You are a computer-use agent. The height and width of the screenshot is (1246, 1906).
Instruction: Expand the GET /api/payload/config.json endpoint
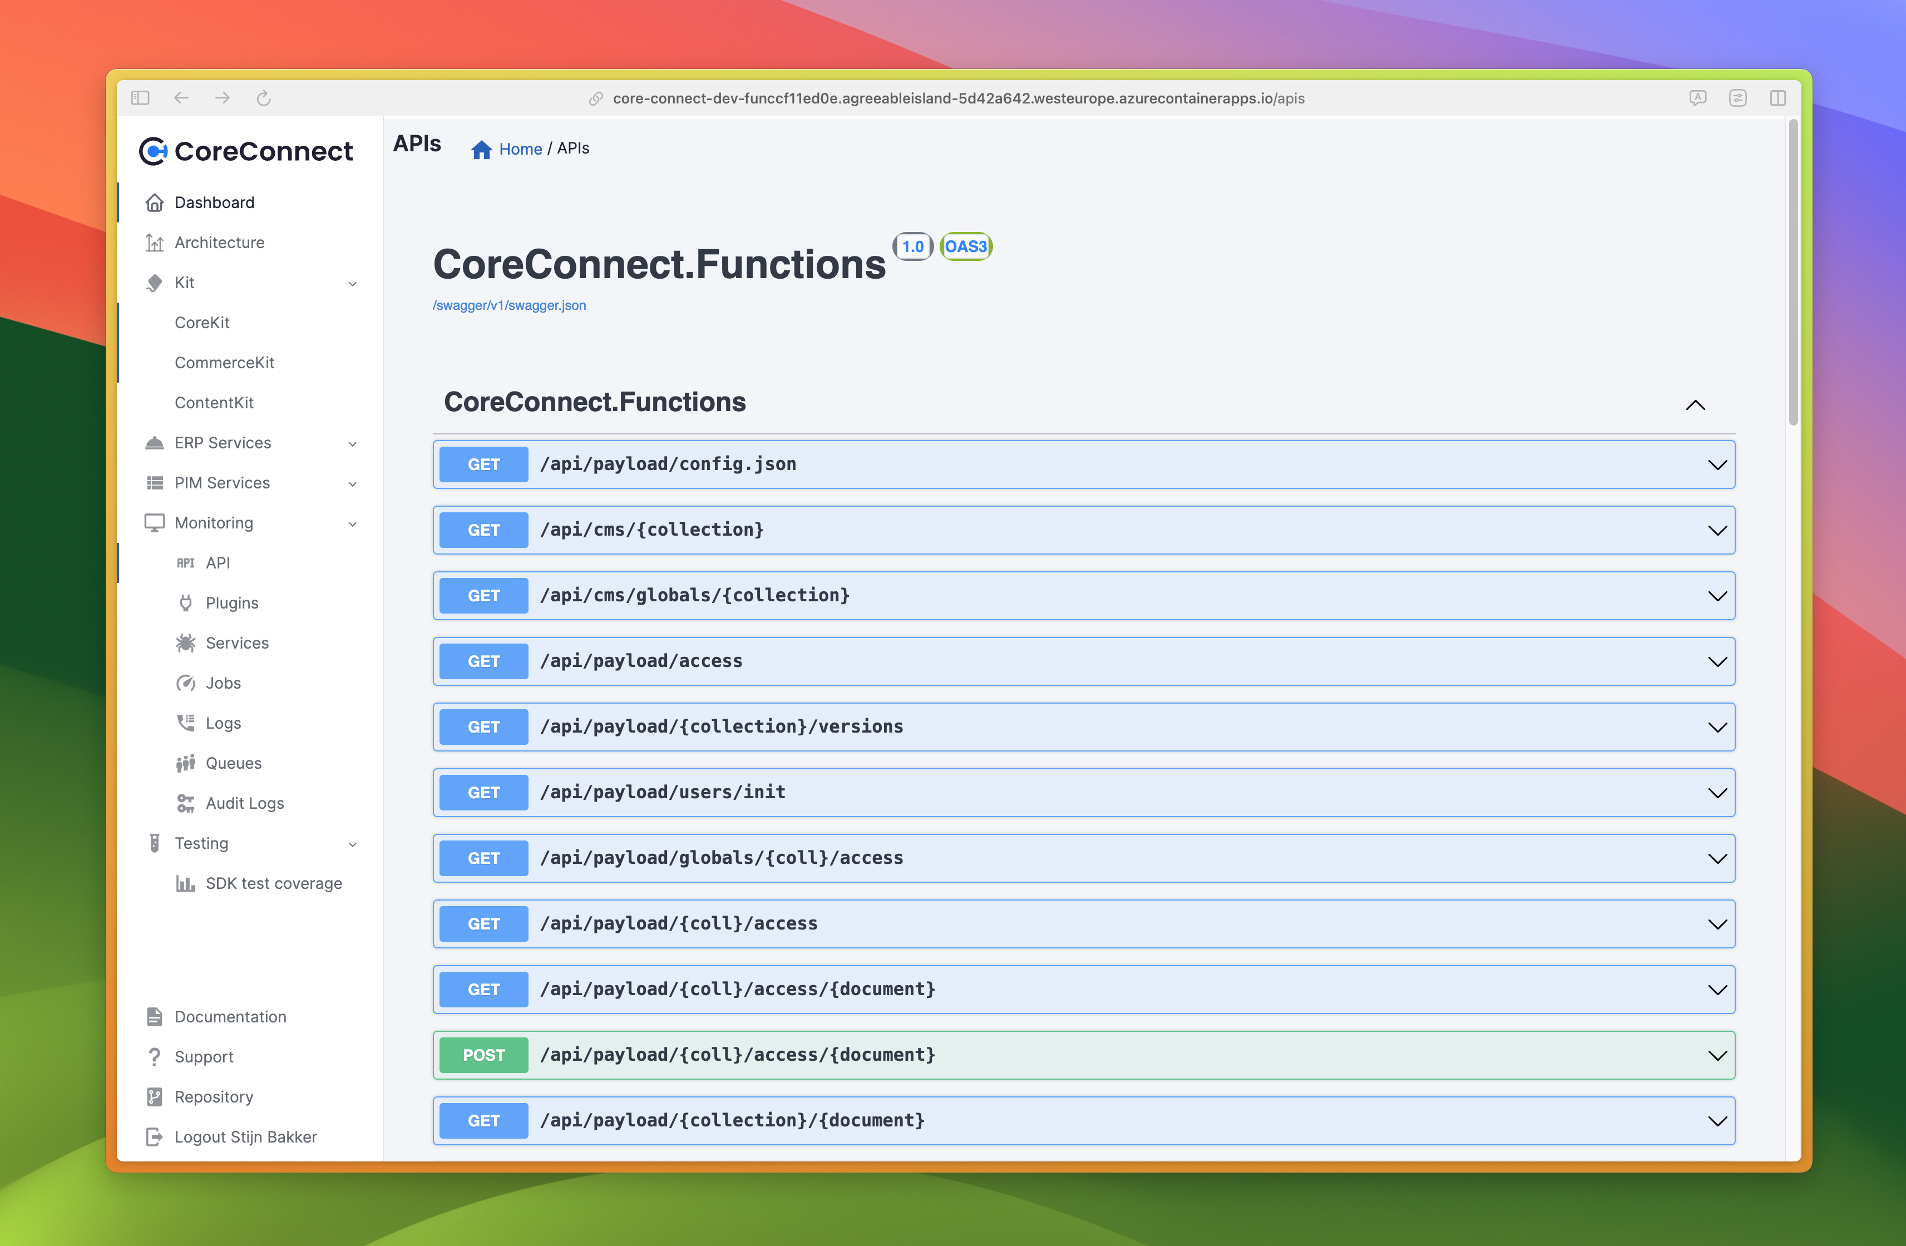tap(1717, 464)
